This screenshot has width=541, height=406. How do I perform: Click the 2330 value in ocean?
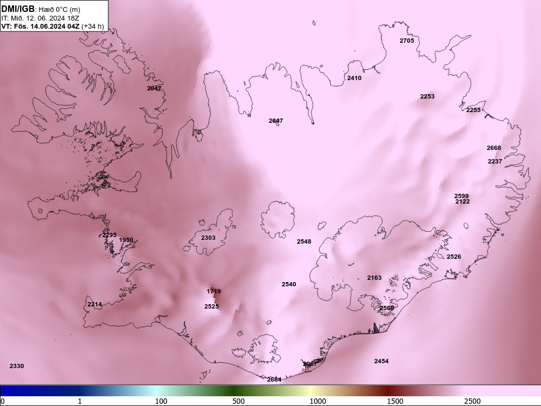point(17,366)
